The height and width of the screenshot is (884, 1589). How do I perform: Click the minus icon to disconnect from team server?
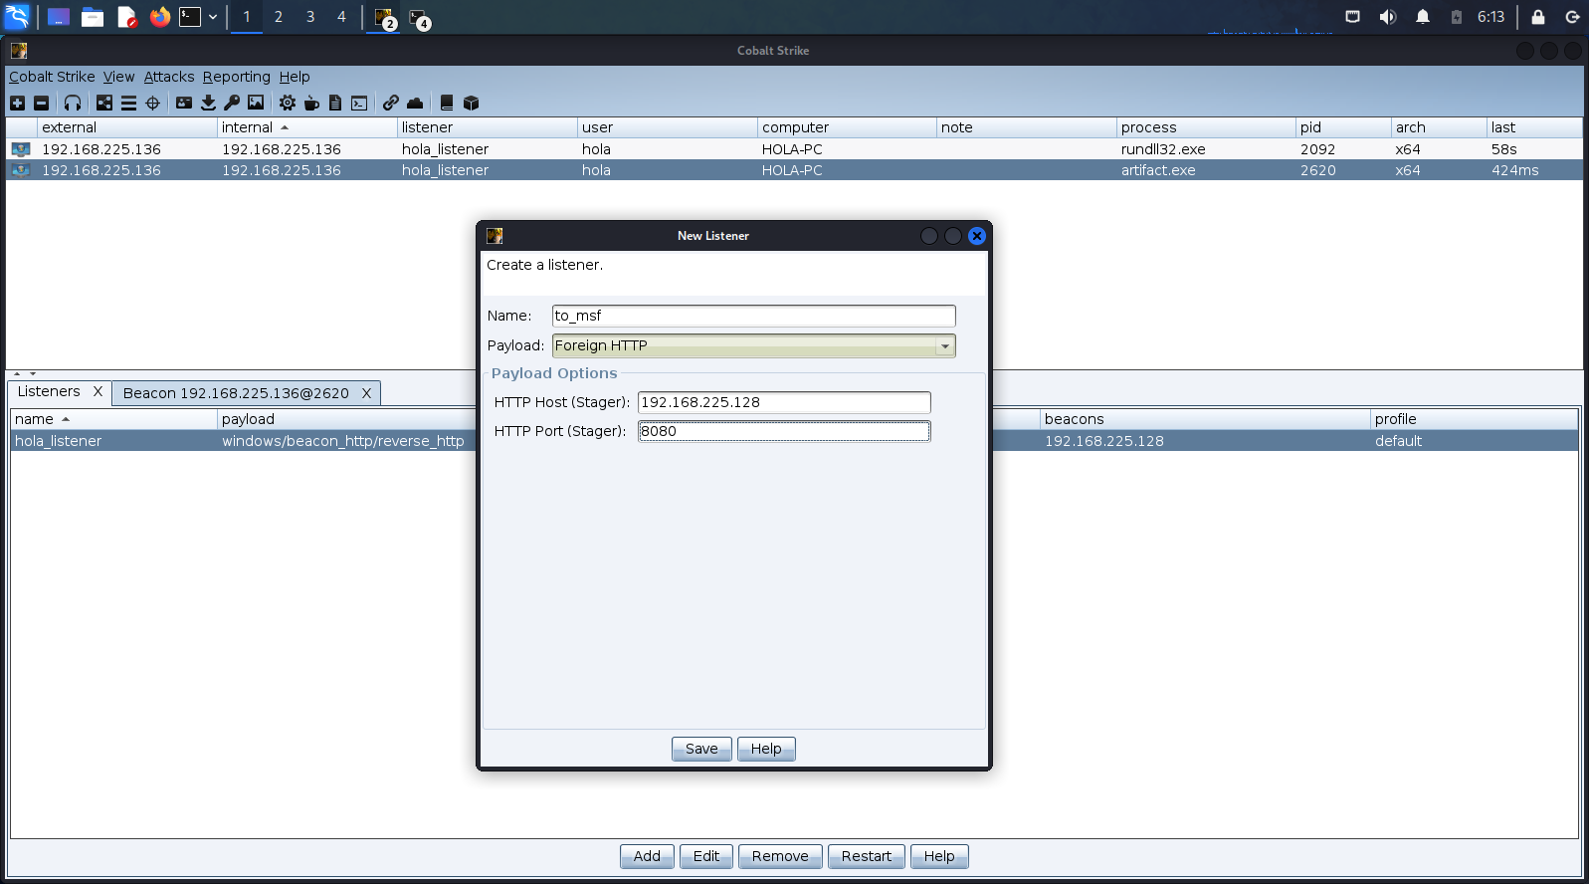click(41, 103)
